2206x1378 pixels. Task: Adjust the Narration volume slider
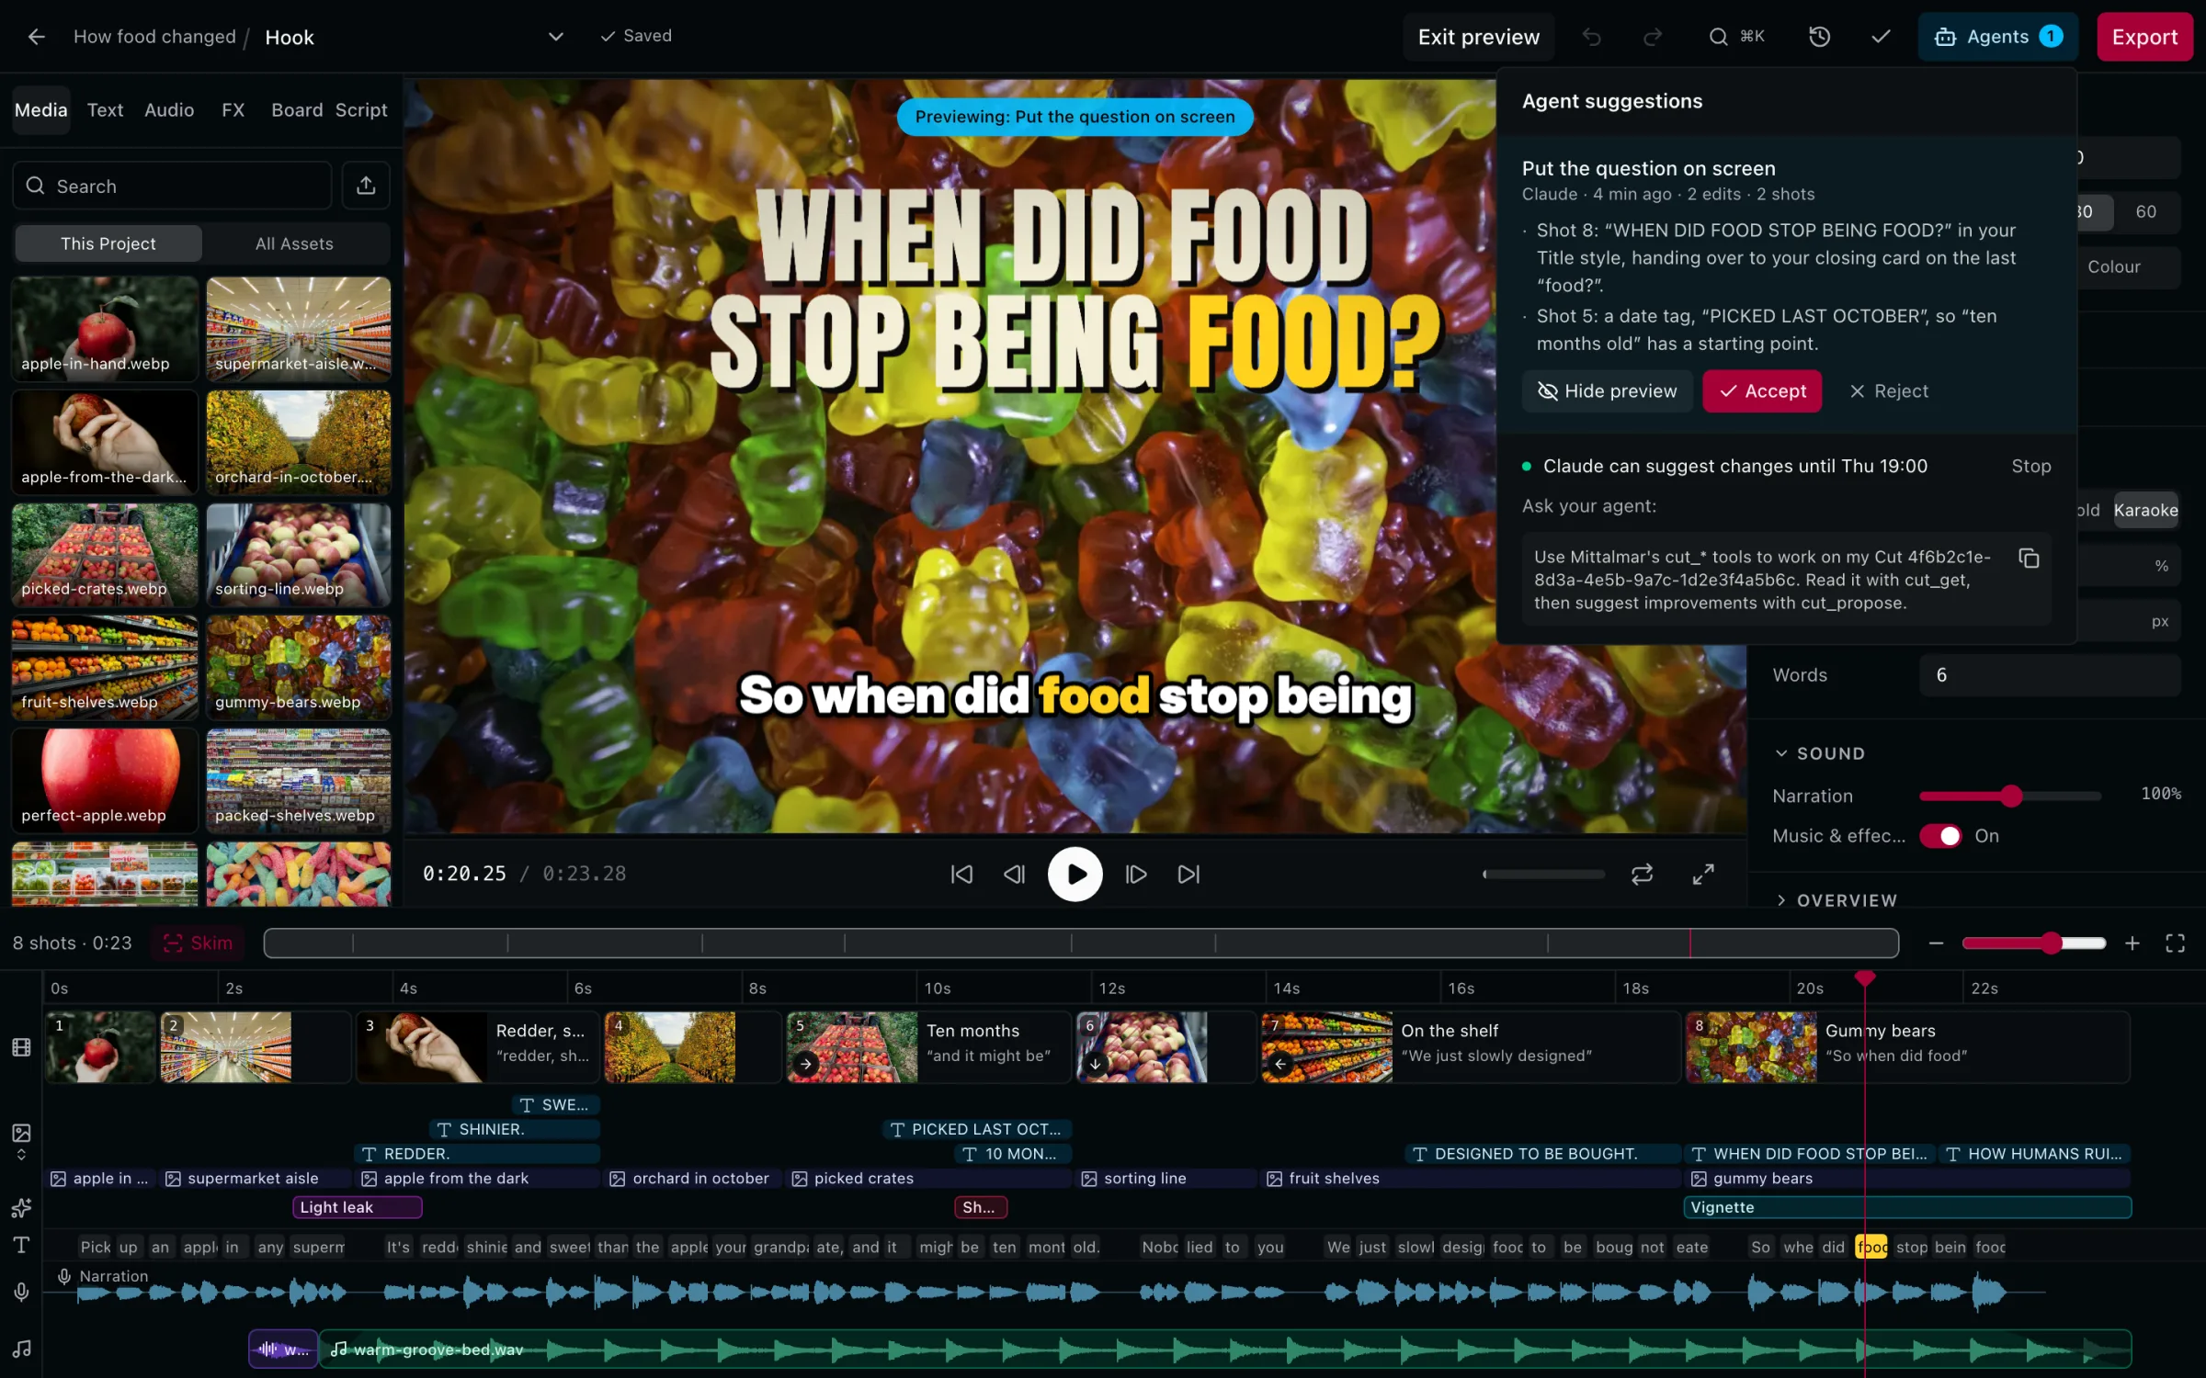pyautogui.click(x=2010, y=796)
